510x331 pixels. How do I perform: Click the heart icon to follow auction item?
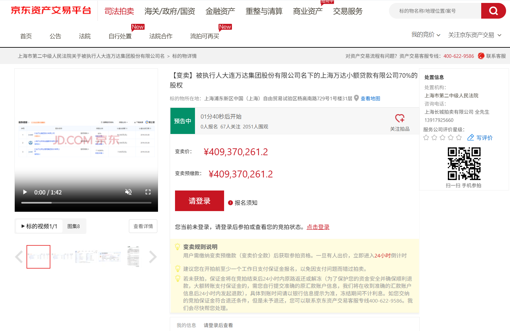400,118
